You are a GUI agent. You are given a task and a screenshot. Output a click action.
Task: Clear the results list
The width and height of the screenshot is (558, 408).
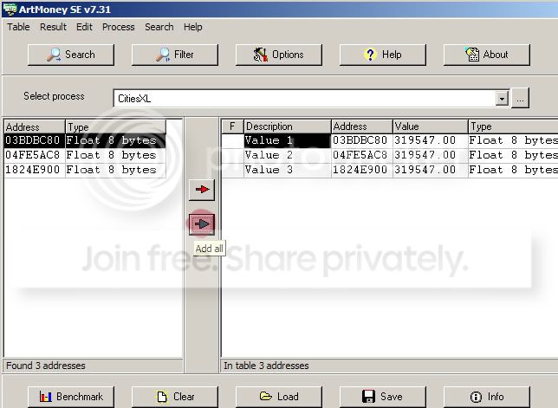pyautogui.click(x=175, y=397)
